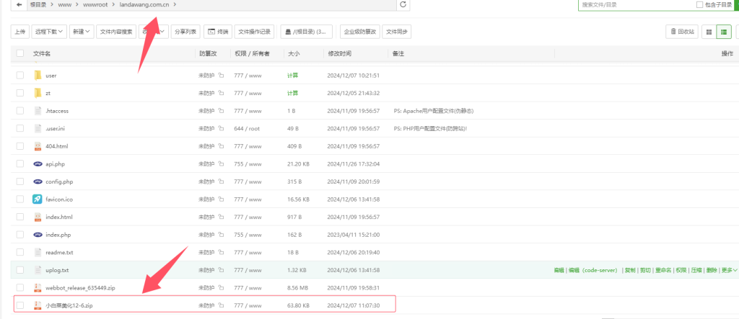Image resolution: width=739 pixels, height=319 pixels.
Task: Open the user folder icon
Action: pos(38,76)
